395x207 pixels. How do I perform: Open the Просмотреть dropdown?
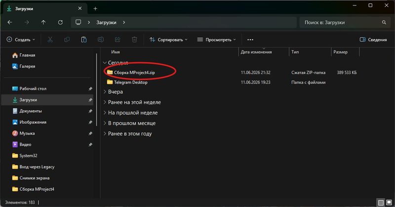[x=217, y=40]
